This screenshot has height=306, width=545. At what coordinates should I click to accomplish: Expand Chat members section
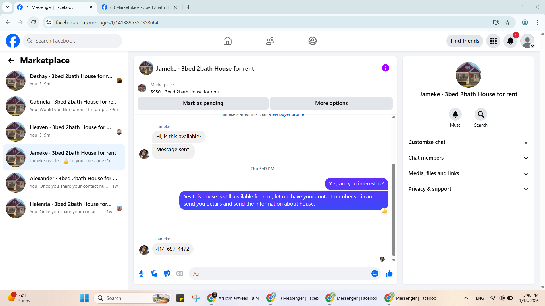[x=468, y=158]
